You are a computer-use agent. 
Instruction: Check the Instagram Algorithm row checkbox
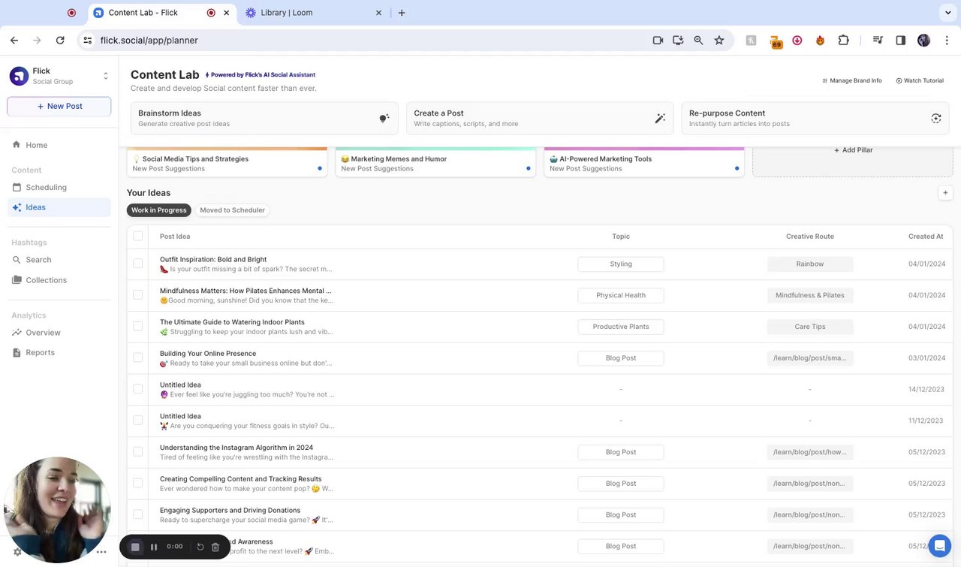tap(137, 451)
